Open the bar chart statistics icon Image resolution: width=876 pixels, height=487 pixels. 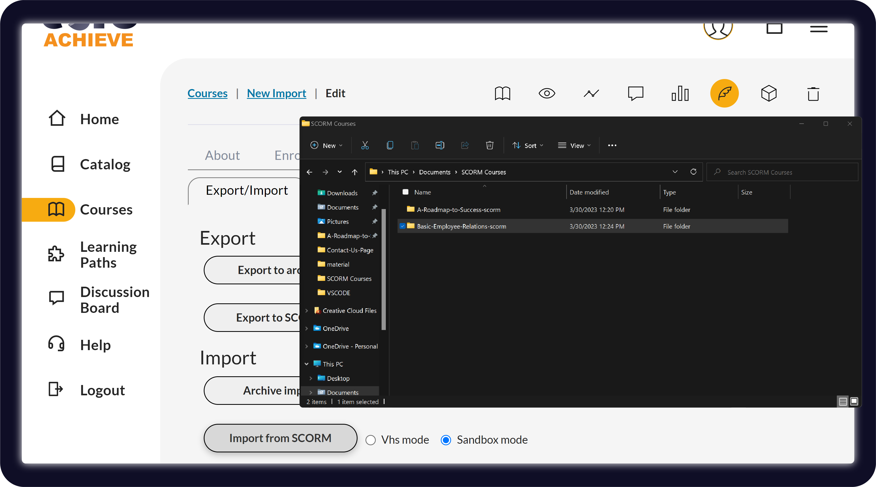point(680,93)
